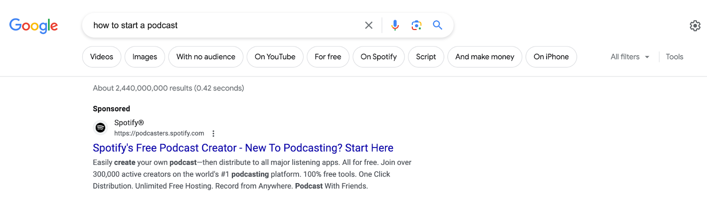
Task: Open the Tools menu
Action: pos(674,57)
